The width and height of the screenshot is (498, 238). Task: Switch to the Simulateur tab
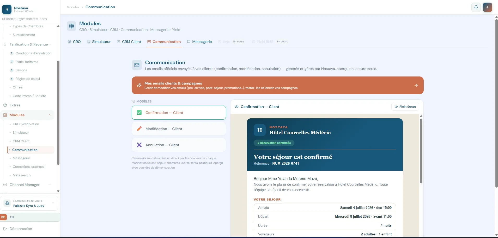(99, 42)
